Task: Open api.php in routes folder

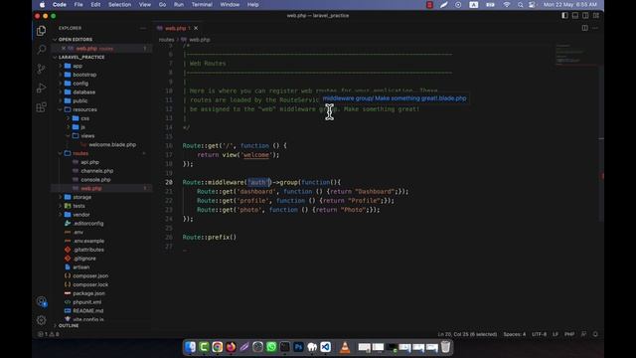Action: pos(89,162)
